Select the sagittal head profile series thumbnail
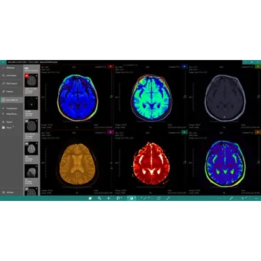Image resolution: width=261 pixels, height=261 pixels. 31,171
